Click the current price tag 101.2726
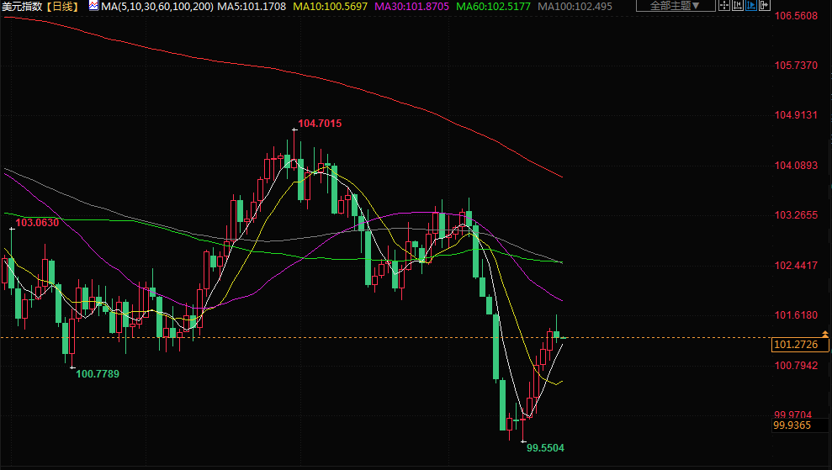This screenshot has width=832, height=470. [x=800, y=345]
